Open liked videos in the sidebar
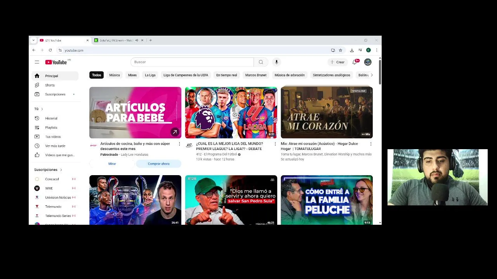The width and height of the screenshot is (497, 279). click(x=55, y=155)
